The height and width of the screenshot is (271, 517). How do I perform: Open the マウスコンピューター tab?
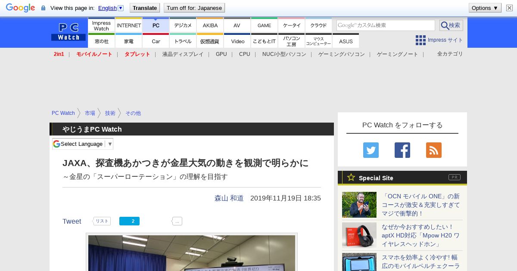pos(319,41)
